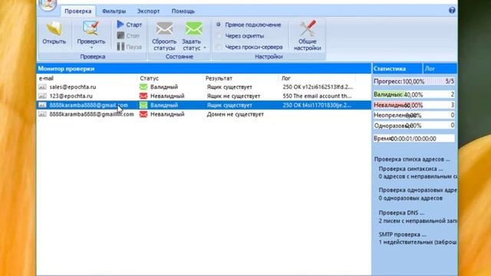Click green status icon of 8888karamba8888@gmail.com row
This screenshot has width=491, height=276.
click(143, 105)
